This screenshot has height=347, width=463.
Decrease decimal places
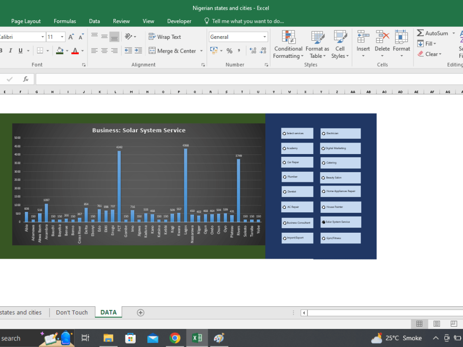(263, 51)
